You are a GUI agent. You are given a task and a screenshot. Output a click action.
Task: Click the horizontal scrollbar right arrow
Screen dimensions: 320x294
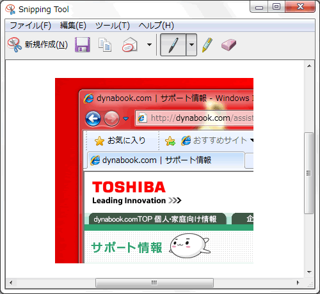click(298, 282)
